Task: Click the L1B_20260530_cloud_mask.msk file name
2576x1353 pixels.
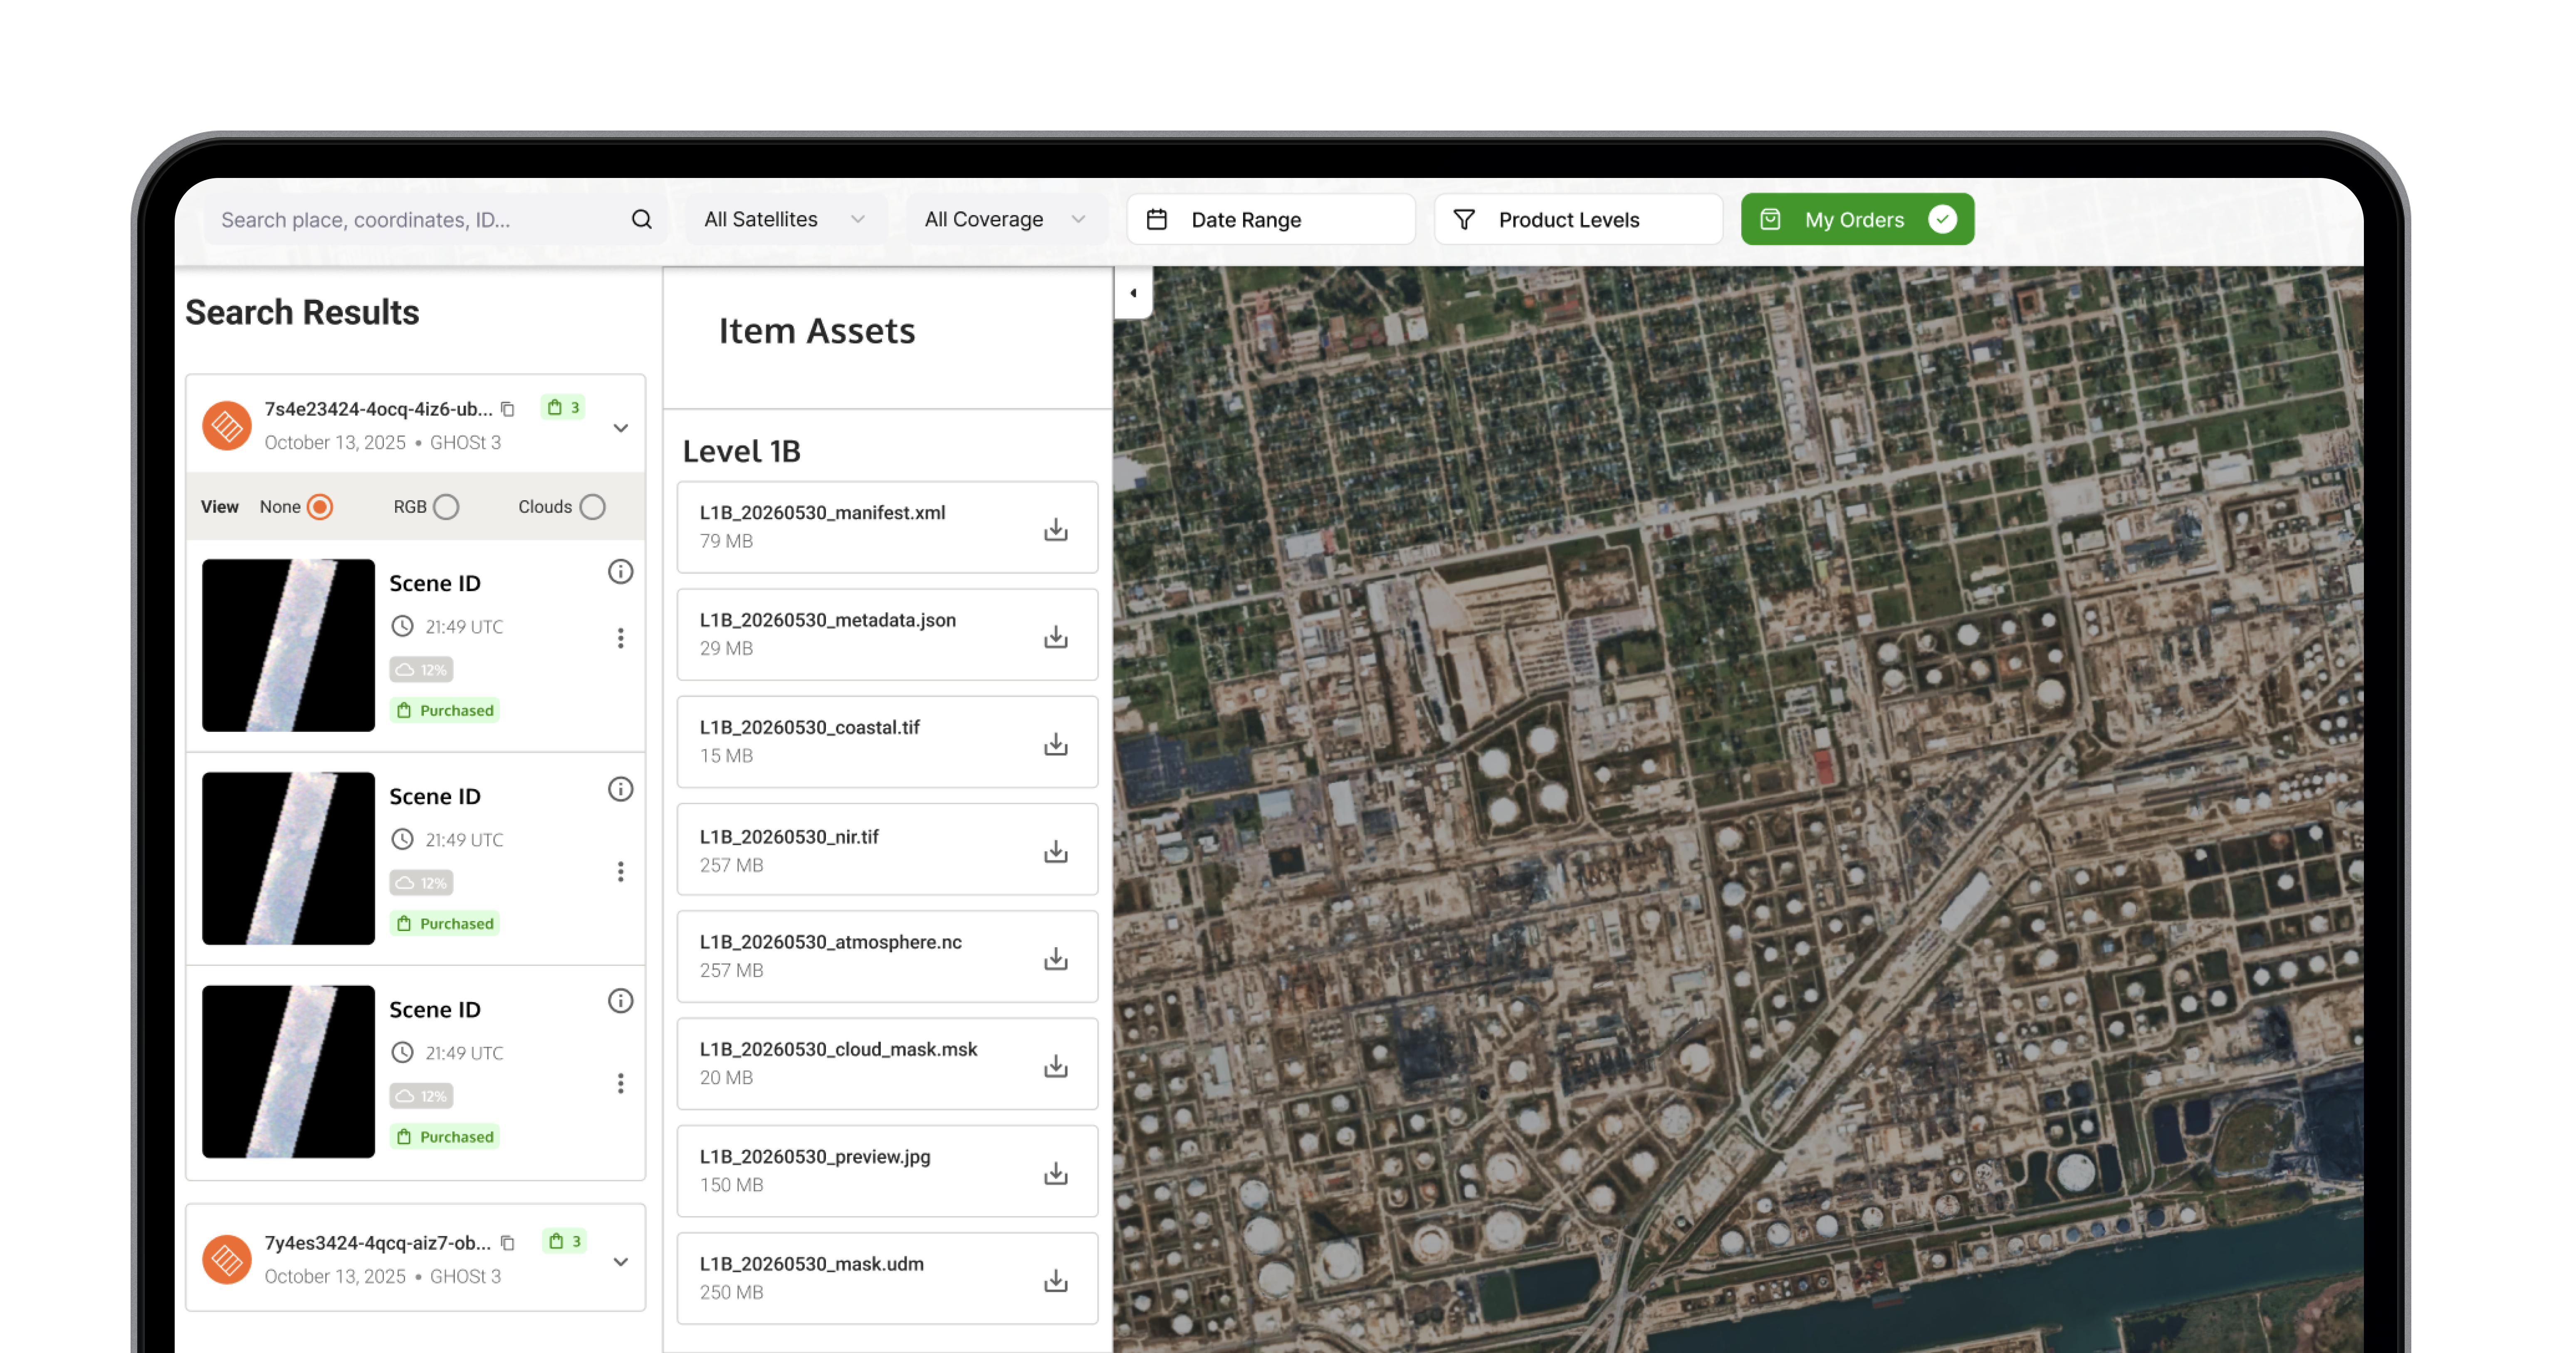Action: pos(838,1049)
